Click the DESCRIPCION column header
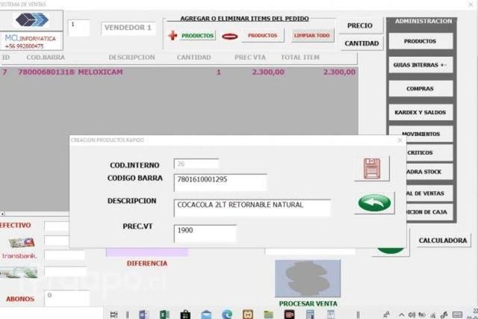The image size is (478, 319). click(131, 58)
